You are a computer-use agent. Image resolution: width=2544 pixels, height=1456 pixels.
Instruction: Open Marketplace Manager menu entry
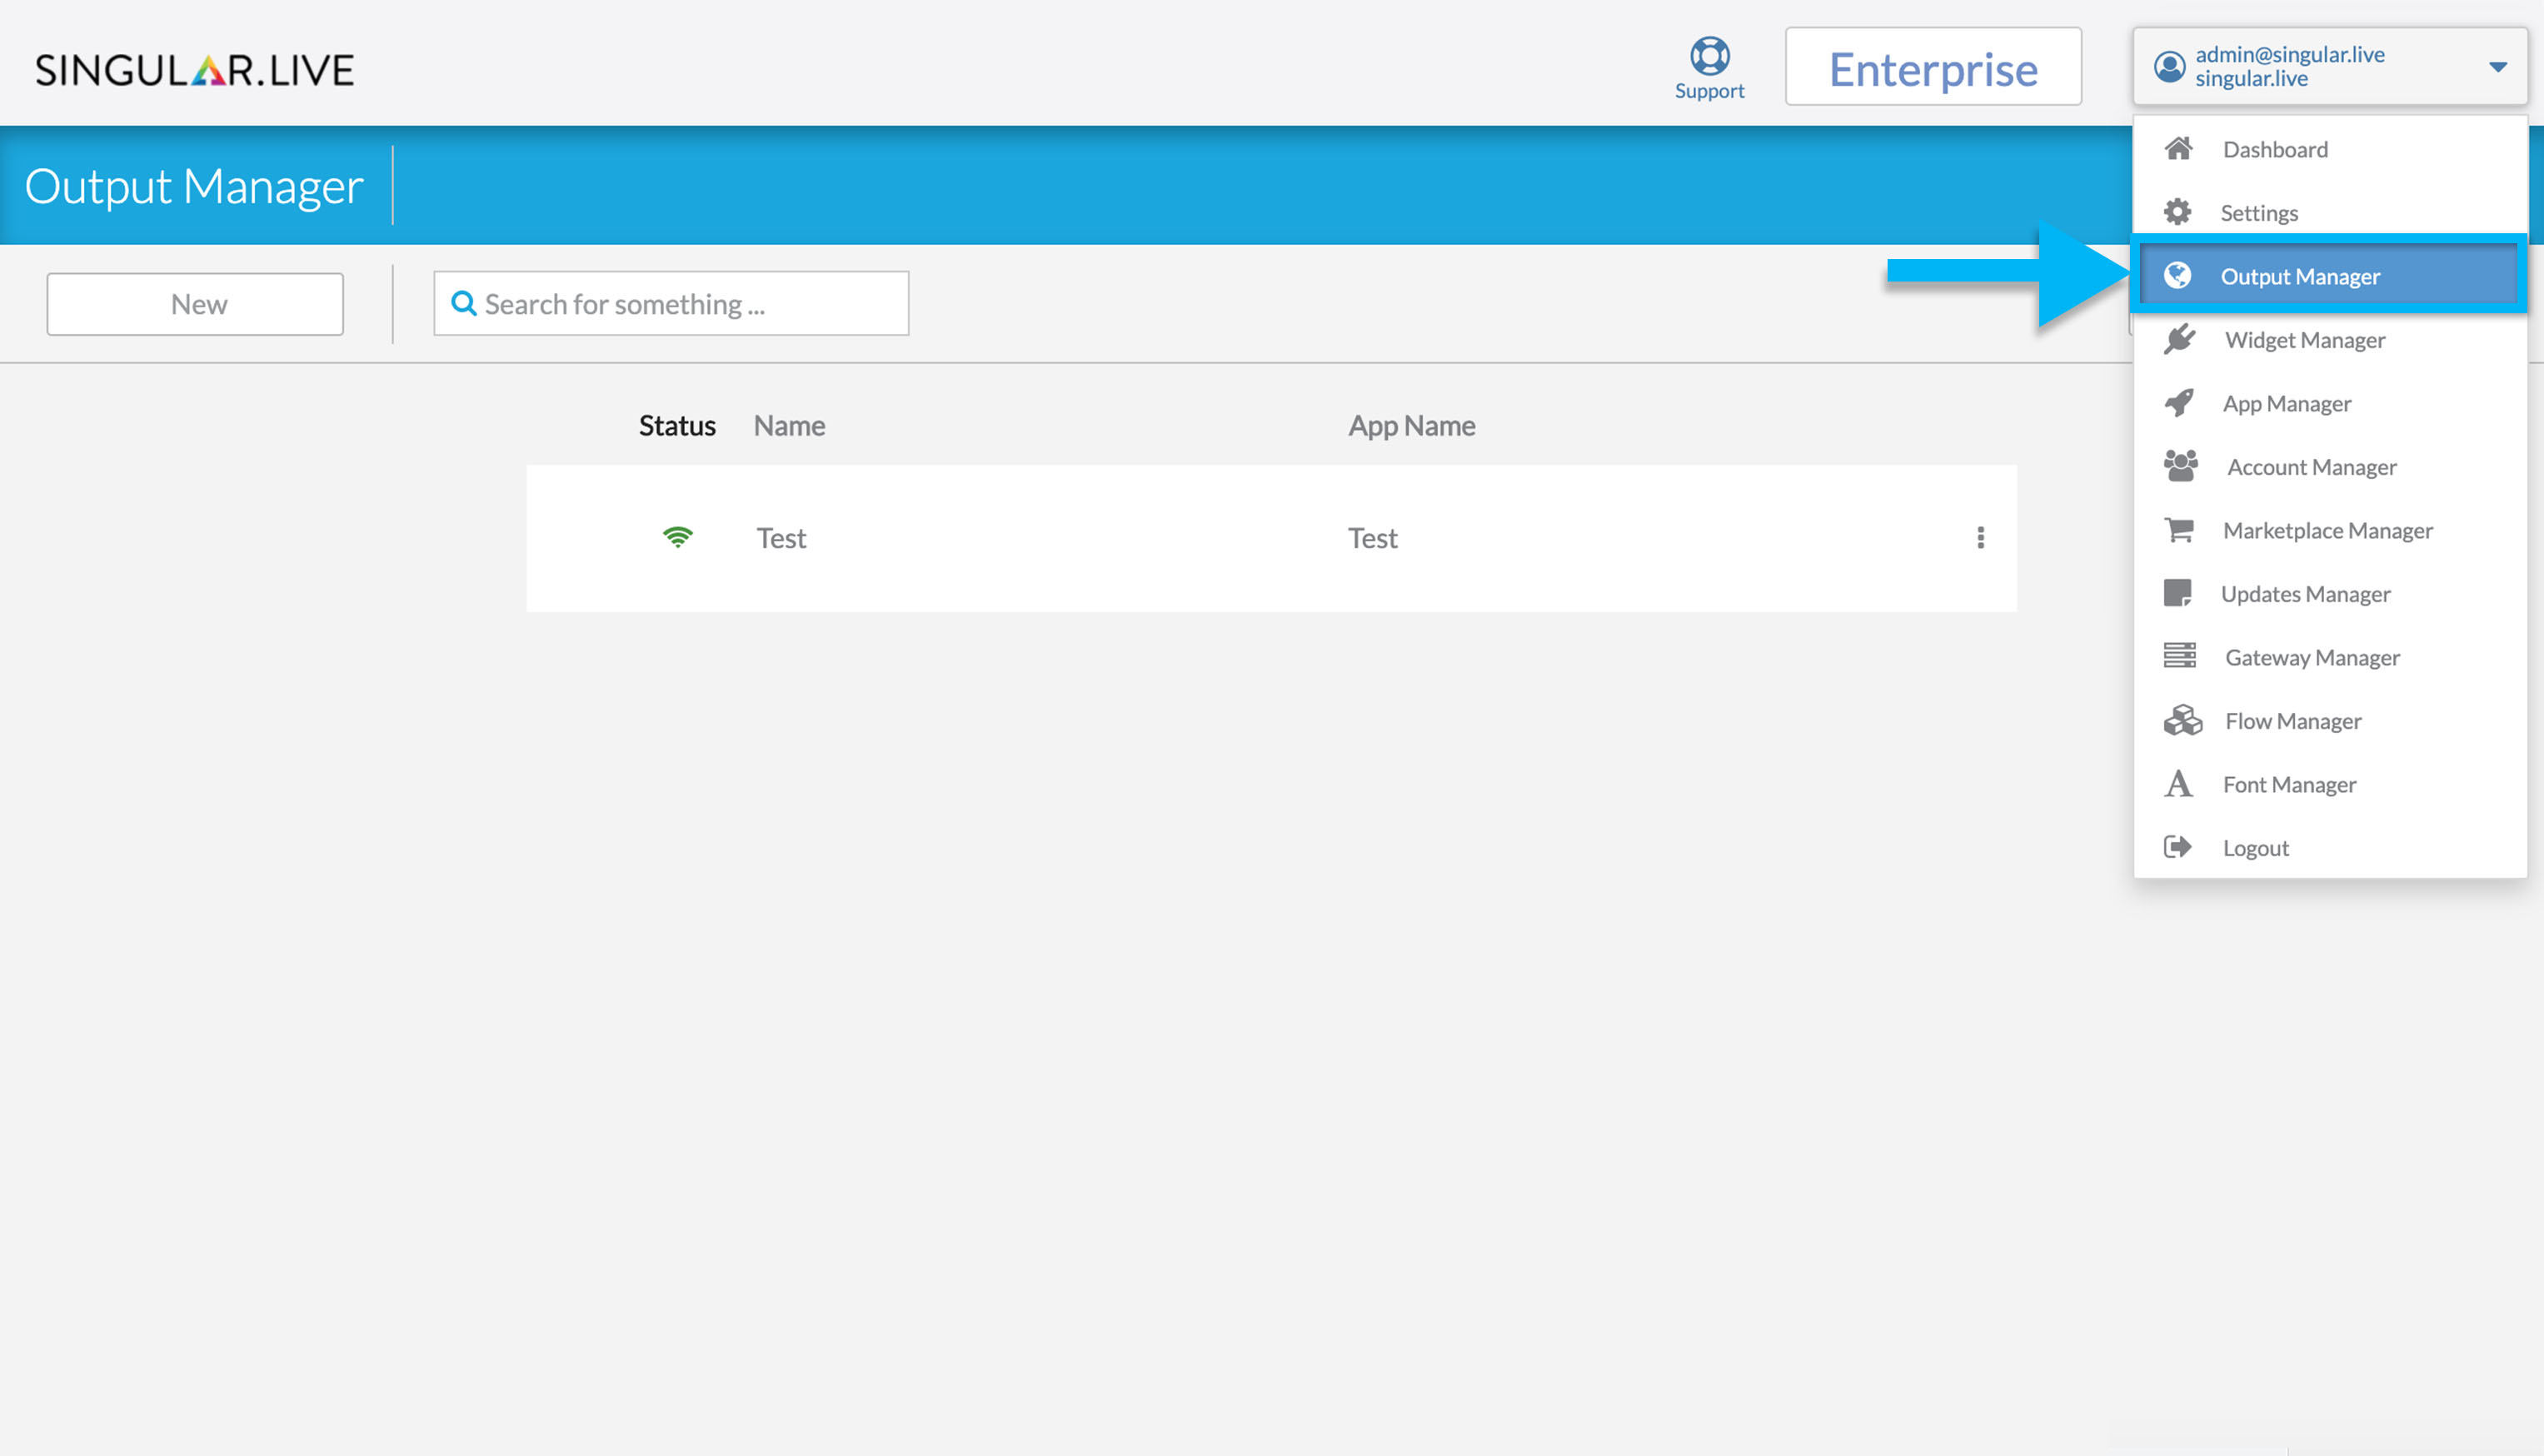(x=2330, y=530)
